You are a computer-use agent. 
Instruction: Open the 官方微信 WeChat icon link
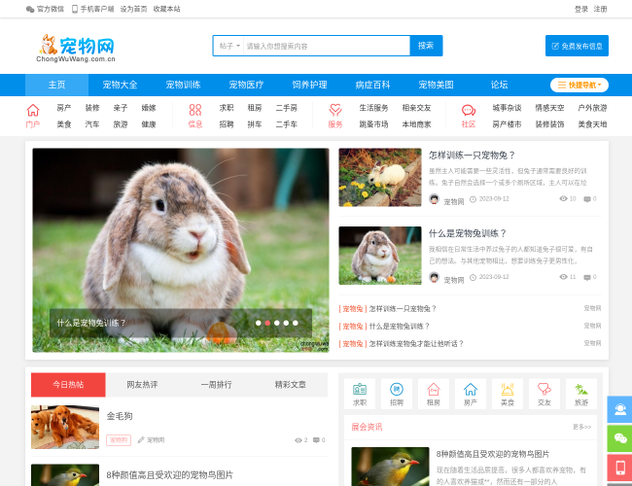(x=45, y=9)
